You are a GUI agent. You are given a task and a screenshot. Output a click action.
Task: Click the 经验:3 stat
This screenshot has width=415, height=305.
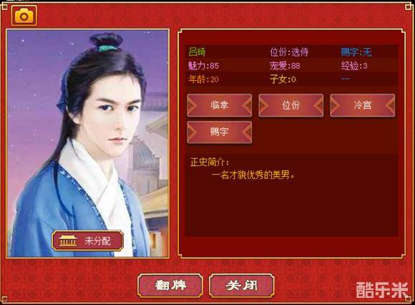354,66
